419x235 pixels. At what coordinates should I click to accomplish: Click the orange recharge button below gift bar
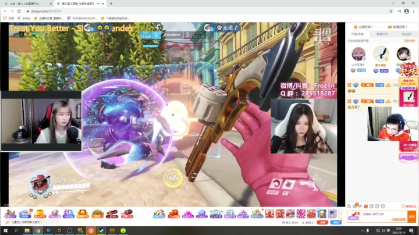[x=322, y=222]
